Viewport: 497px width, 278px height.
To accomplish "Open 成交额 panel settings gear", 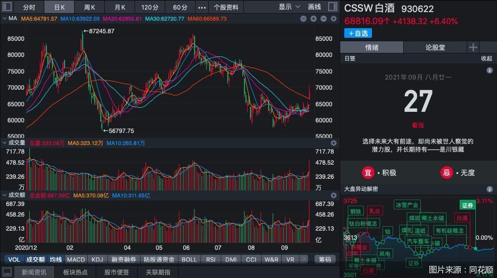I will (334, 195).
